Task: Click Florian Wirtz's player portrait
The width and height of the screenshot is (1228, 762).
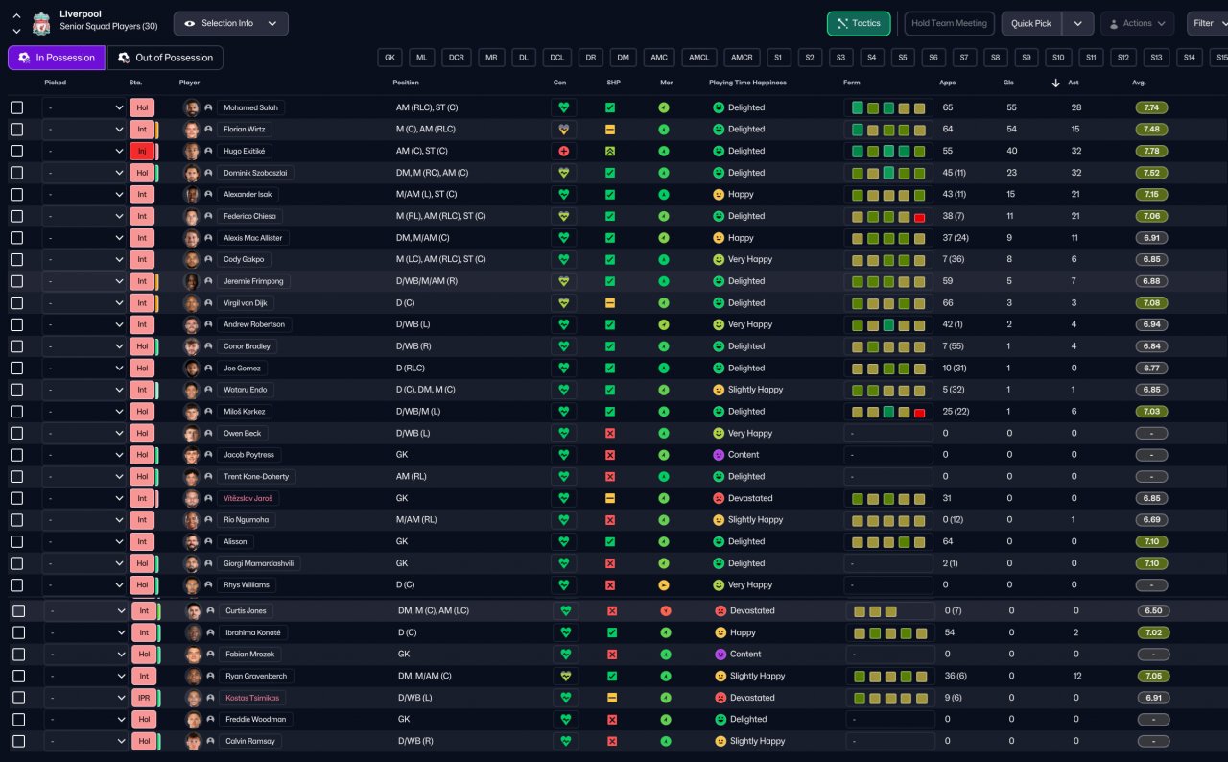Action: coord(192,130)
